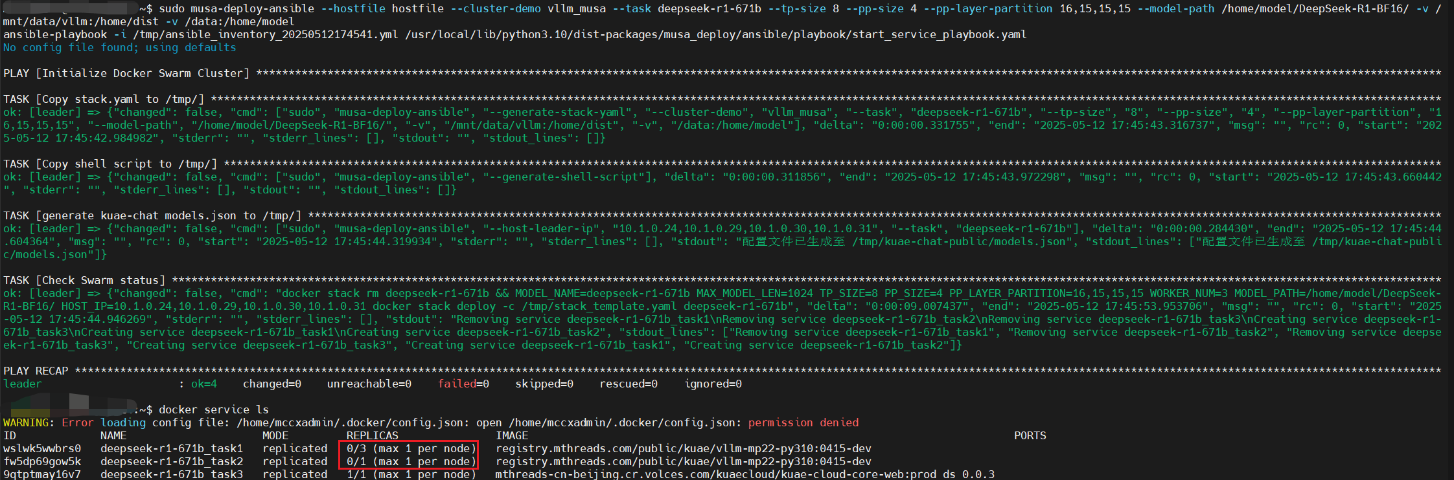Select the "PORTS" column header
1454x480 pixels.
tap(1030, 435)
